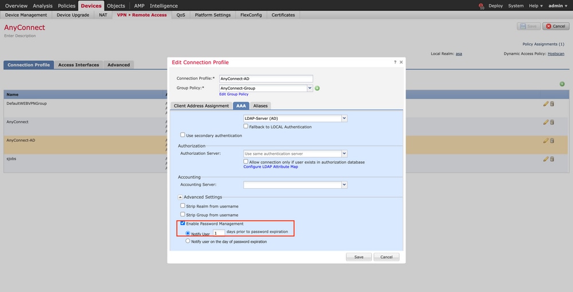The width and height of the screenshot is (573, 292).
Task: Switch to the Aliases tab
Action: [x=260, y=106]
